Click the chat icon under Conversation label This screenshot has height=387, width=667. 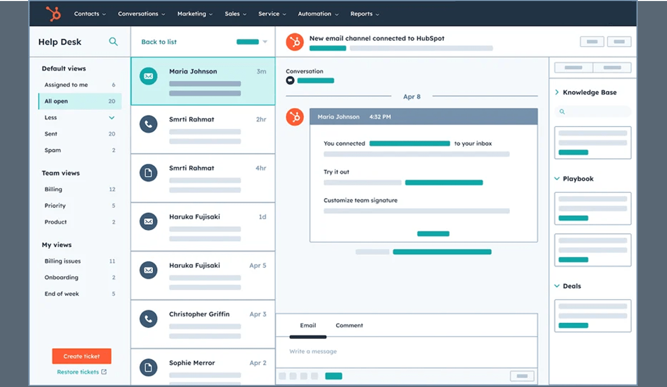(x=290, y=80)
